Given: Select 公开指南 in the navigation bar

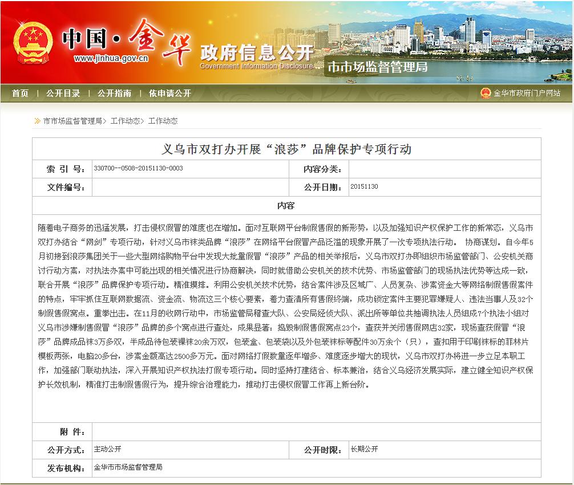Looking at the screenshot, I should click(114, 93).
